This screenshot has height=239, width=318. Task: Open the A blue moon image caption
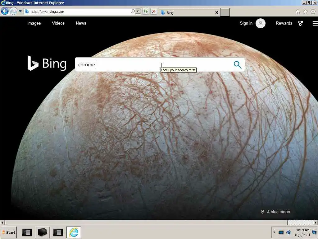(x=278, y=212)
